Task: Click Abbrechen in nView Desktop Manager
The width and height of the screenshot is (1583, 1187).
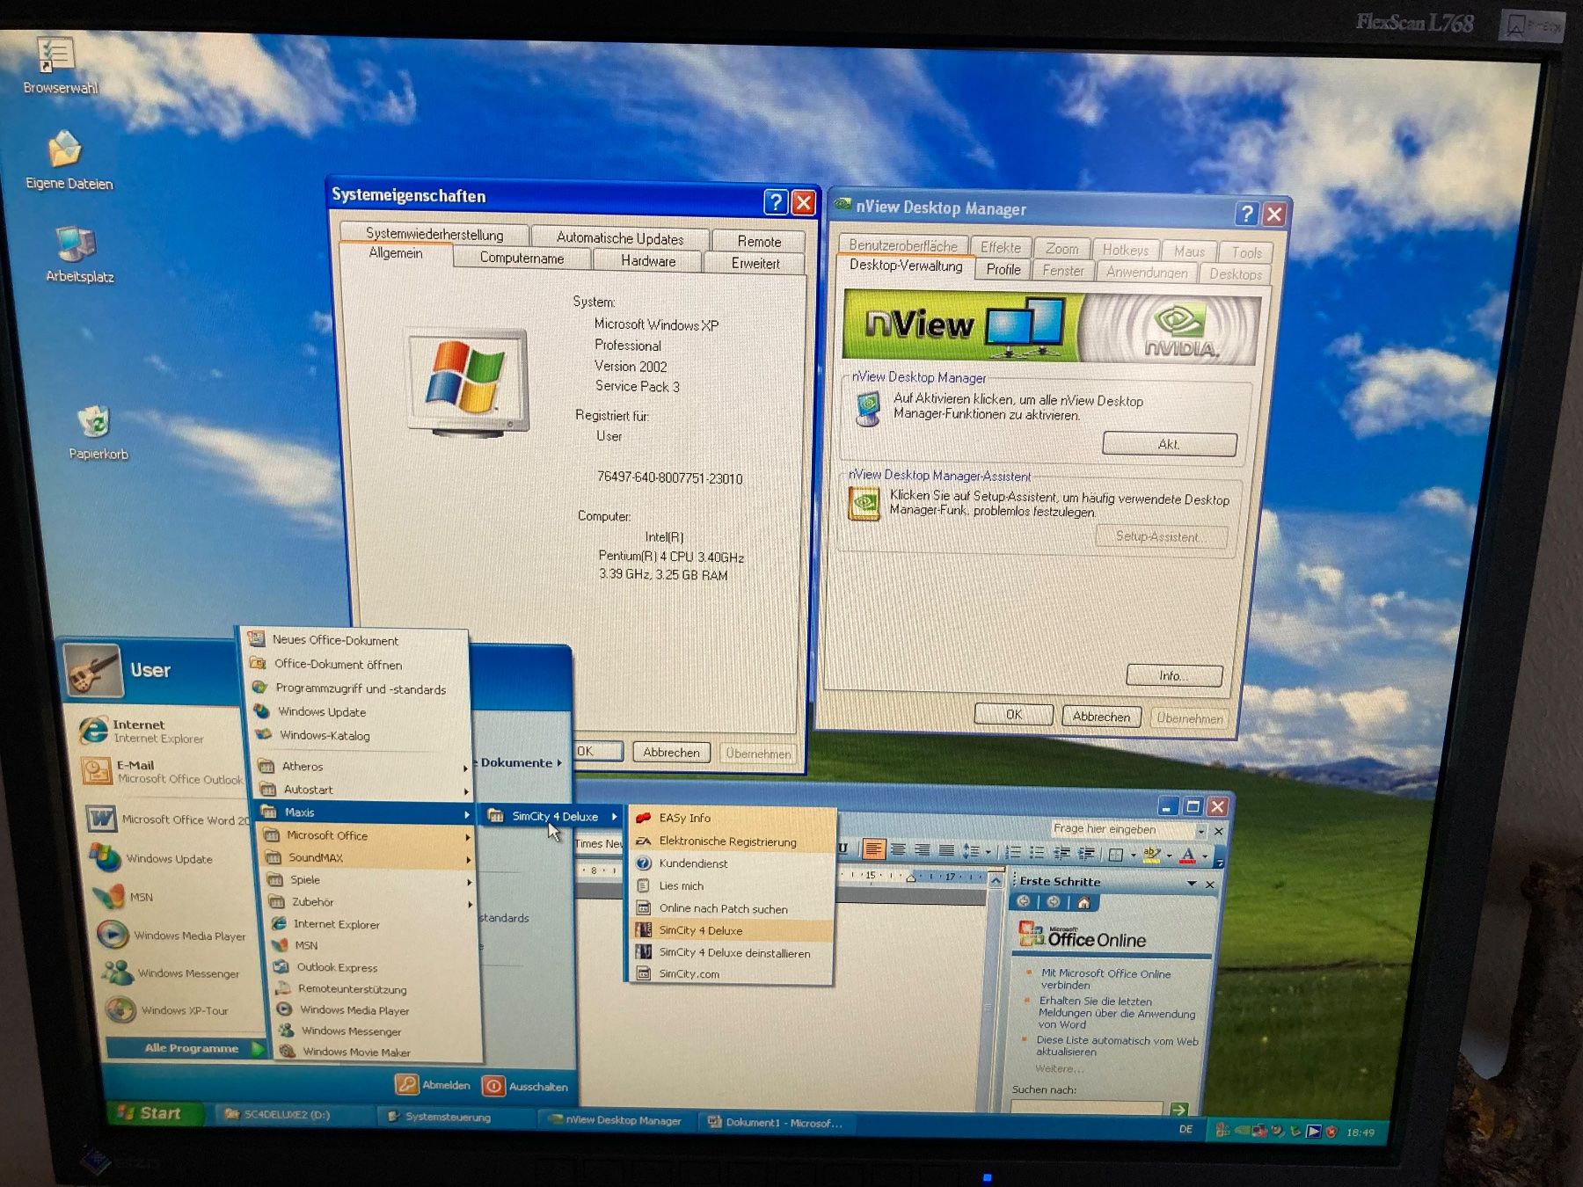Action: tap(1101, 717)
